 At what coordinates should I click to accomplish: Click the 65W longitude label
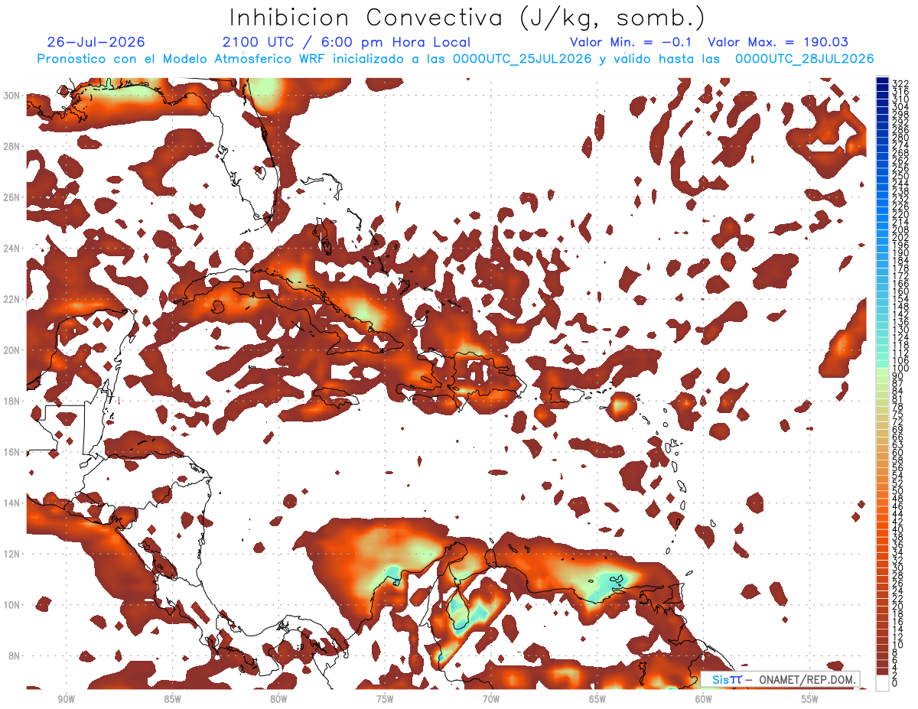[x=597, y=698]
